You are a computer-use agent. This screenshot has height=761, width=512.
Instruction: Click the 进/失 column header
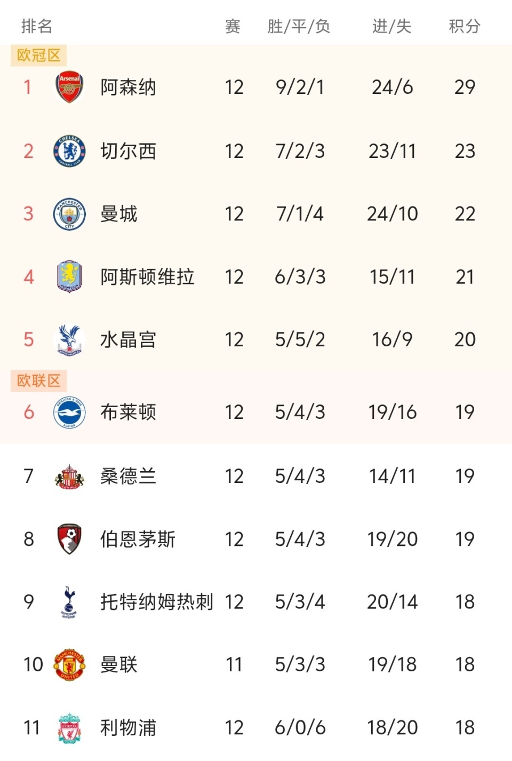[x=392, y=26]
